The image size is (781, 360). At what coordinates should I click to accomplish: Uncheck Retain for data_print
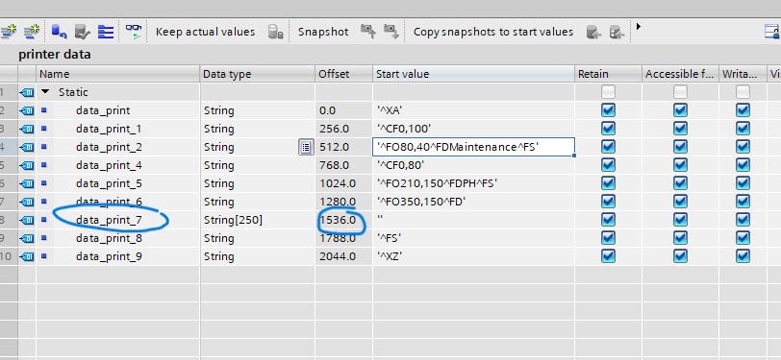608,110
